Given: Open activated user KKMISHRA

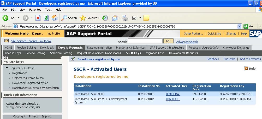Looking at the screenshot, I should point(172,94).
